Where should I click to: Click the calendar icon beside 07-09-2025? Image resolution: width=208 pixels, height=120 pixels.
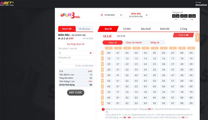tap(102, 15)
